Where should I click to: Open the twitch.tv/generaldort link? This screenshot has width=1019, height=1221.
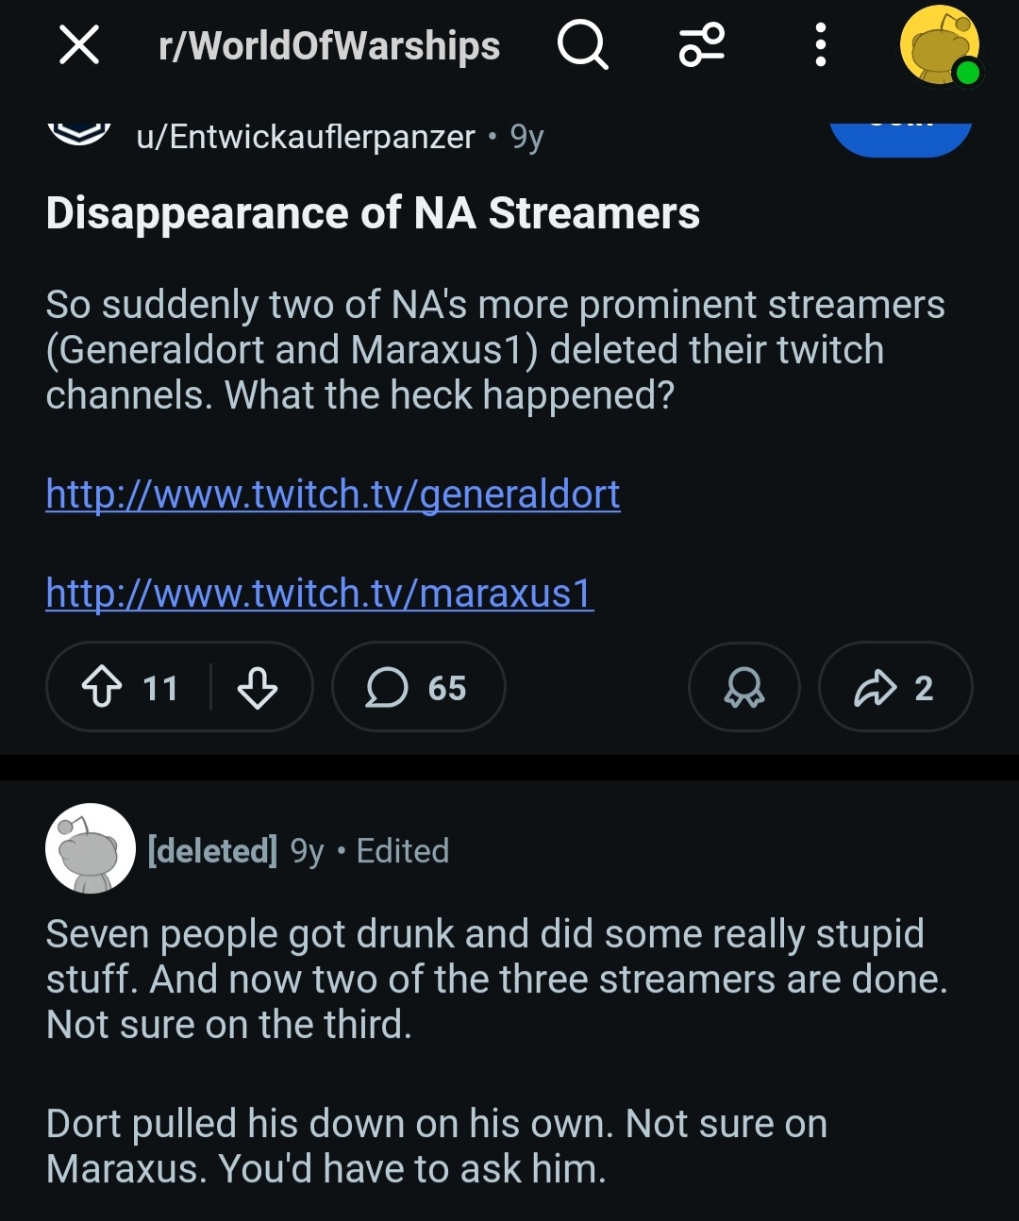click(332, 493)
